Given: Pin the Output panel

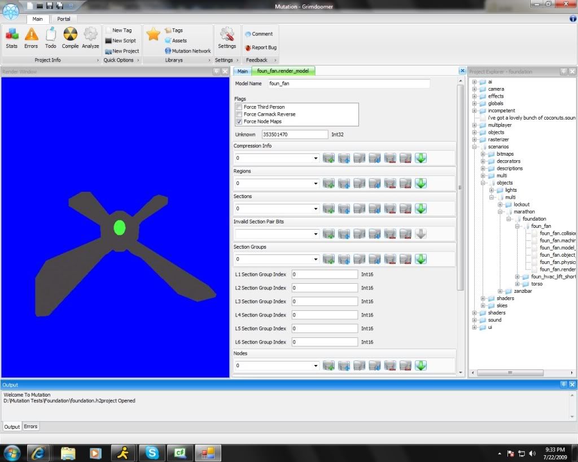Looking at the screenshot, I should (564, 384).
